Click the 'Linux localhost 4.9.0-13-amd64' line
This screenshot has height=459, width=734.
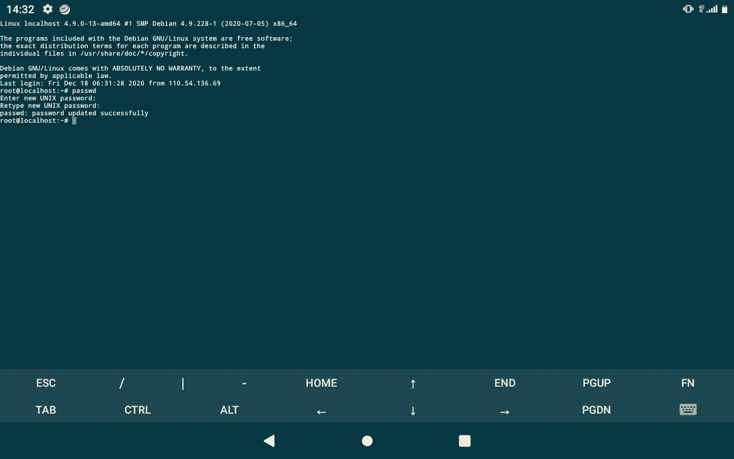tap(149, 24)
